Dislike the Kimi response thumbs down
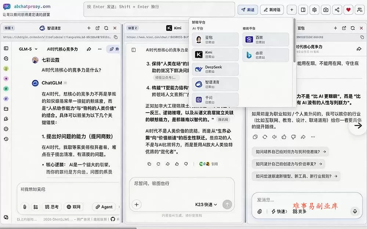 click(x=186, y=164)
